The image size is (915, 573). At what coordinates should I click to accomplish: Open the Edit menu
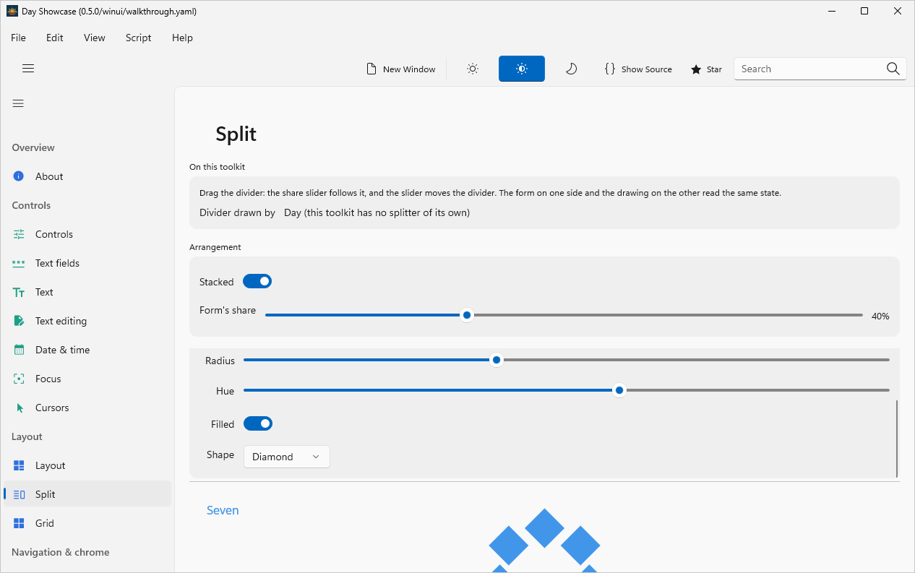click(55, 38)
